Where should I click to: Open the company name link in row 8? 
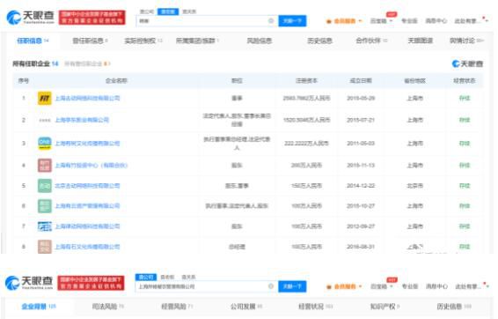coord(87,247)
